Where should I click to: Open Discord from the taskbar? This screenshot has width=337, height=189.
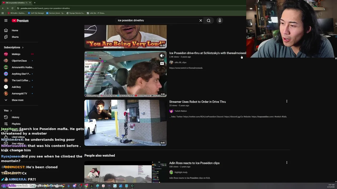coord(75,186)
